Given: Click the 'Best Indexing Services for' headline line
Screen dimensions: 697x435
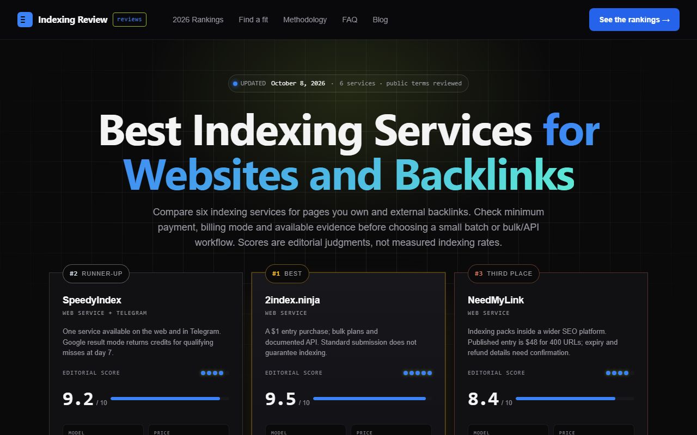Looking at the screenshot, I should (x=348, y=130).
